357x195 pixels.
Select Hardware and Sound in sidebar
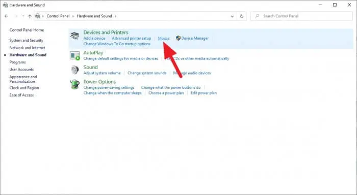tap(28, 55)
